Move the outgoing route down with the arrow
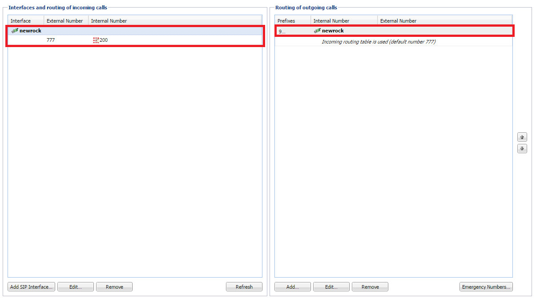 click(x=522, y=149)
